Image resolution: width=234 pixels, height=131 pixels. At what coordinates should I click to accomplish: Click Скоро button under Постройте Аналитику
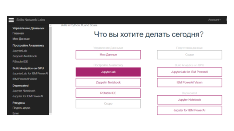pos(108,104)
